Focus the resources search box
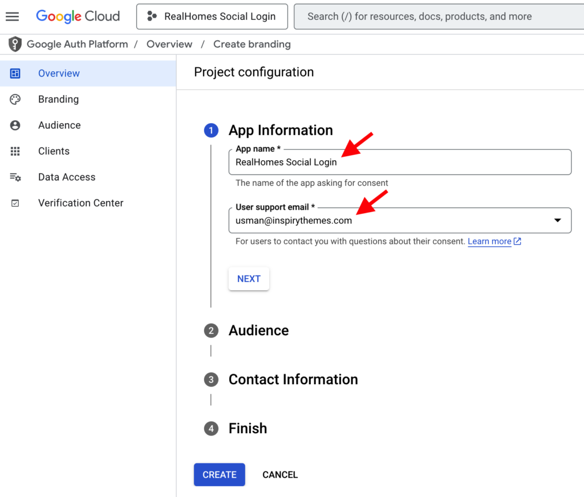This screenshot has width=584, height=497. 439,17
